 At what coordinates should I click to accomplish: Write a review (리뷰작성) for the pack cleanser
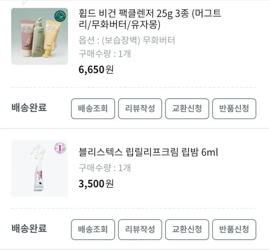(140, 109)
